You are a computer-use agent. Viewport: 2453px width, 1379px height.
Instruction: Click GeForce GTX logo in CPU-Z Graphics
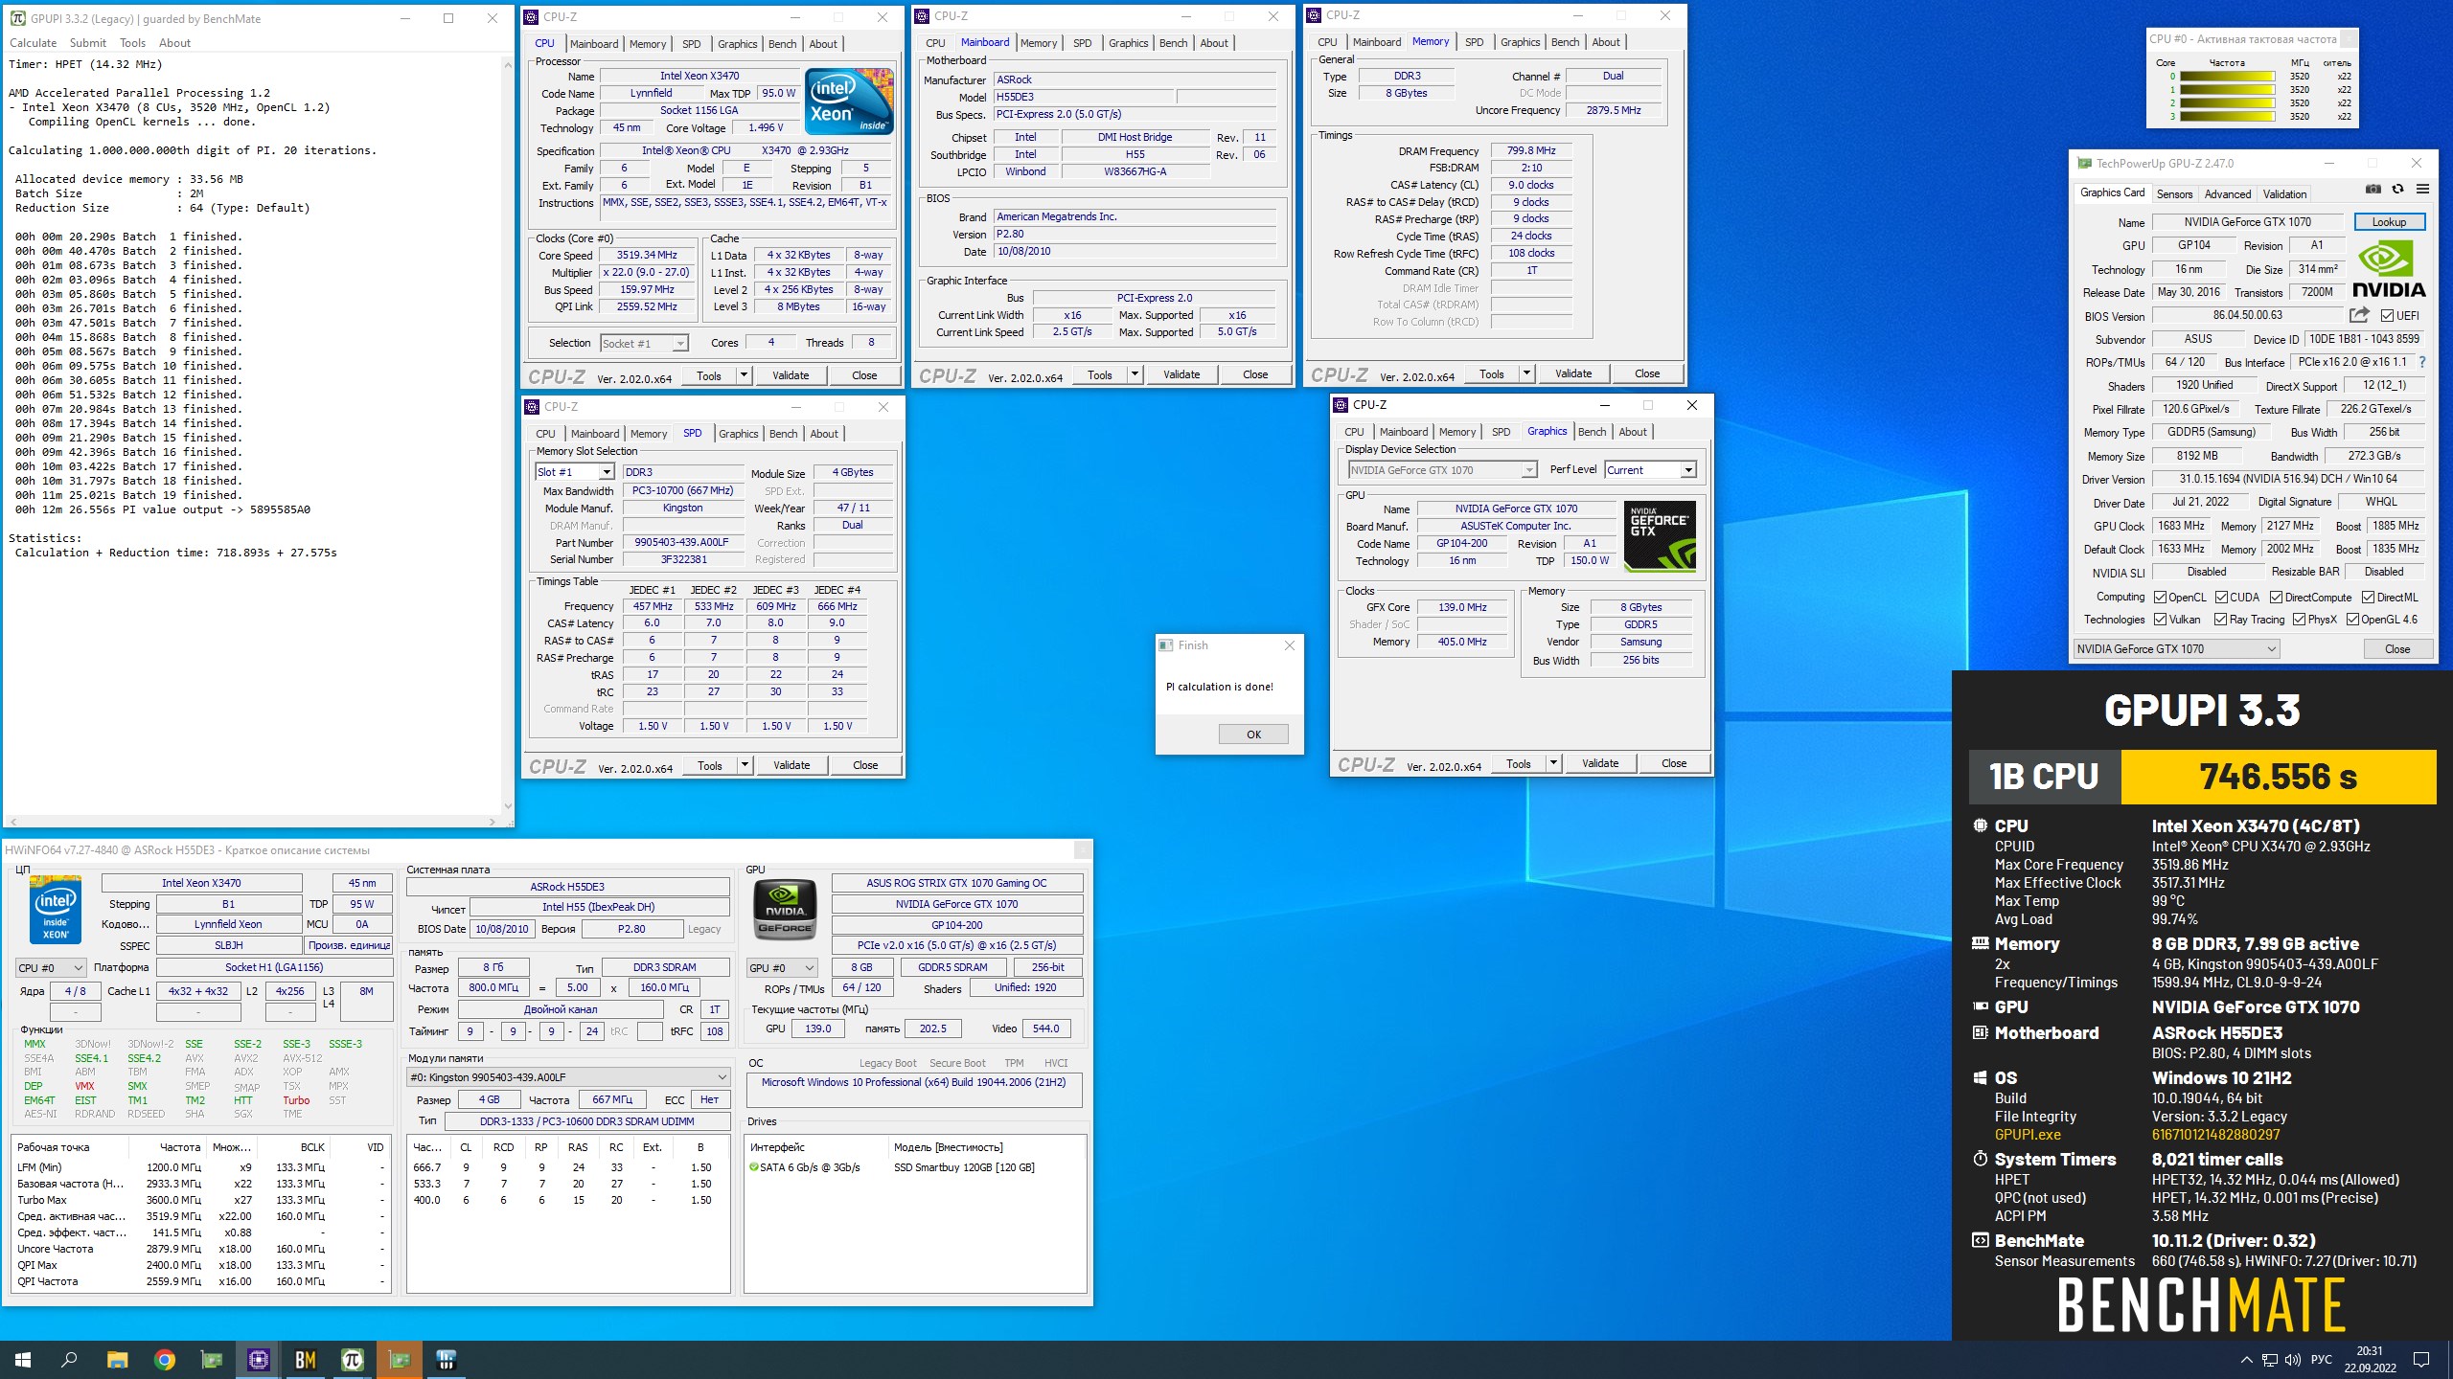1660,536
